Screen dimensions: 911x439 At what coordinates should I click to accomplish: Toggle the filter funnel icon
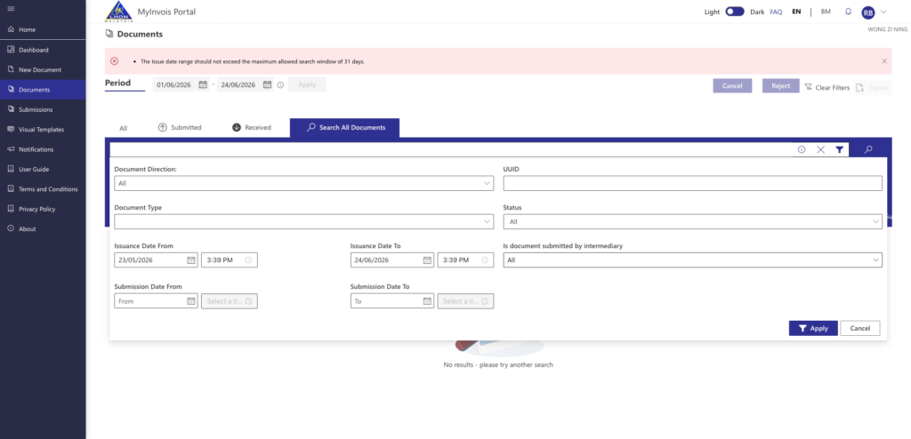point(840,150)
